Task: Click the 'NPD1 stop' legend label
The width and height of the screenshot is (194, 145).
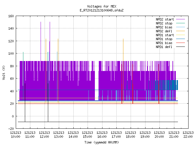Action: coord(164,39)
